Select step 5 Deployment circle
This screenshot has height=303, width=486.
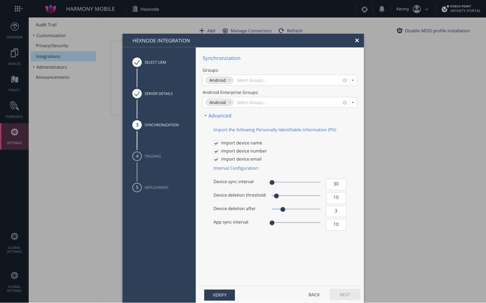point(137,188)
